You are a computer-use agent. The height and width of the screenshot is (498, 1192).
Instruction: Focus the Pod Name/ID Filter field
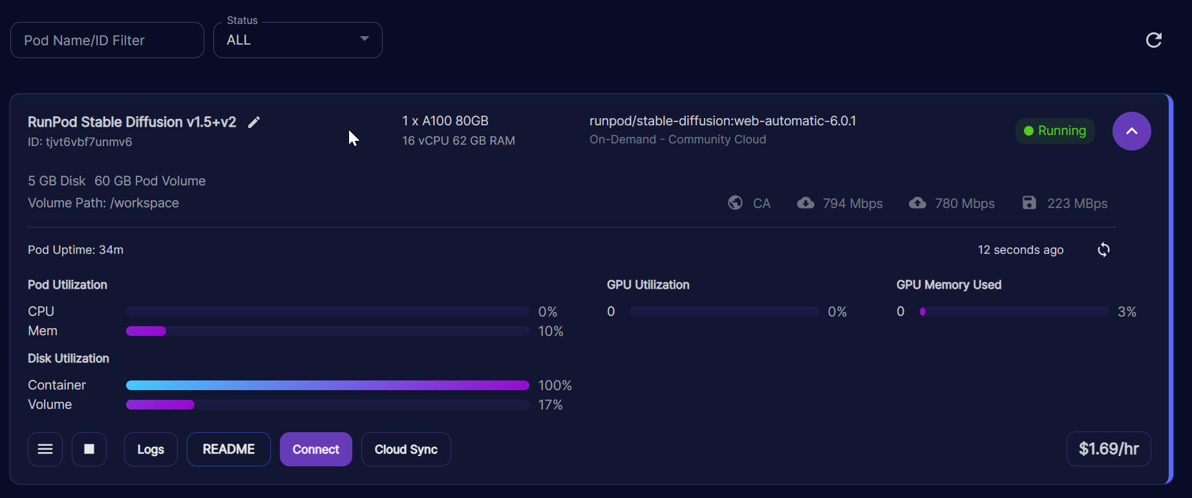tap(107, 40)
